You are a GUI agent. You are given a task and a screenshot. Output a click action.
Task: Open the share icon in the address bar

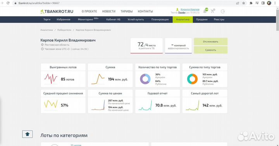click(x=238, y=3)
